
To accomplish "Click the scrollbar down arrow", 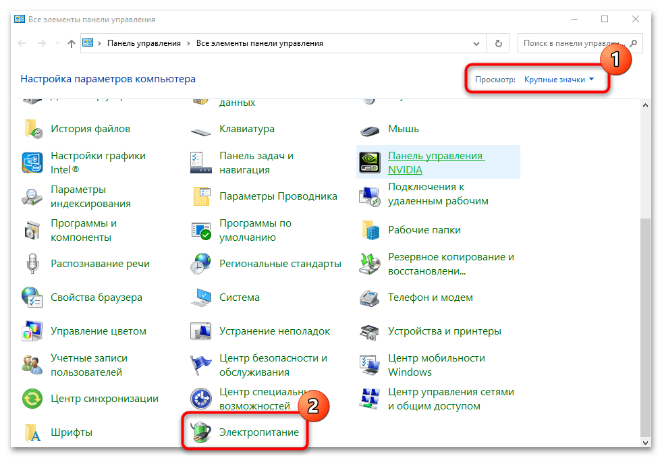I will tap(645, 442).
